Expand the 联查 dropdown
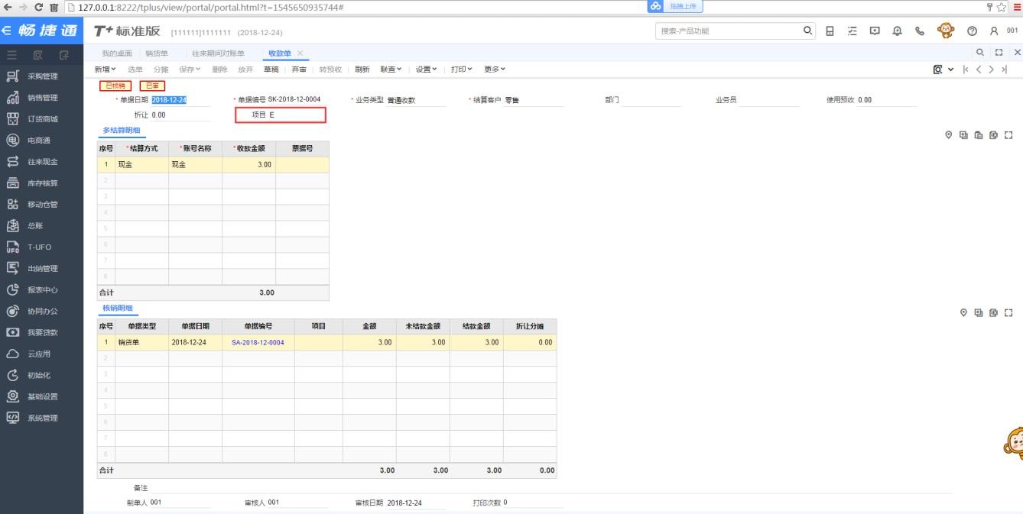 392,70
